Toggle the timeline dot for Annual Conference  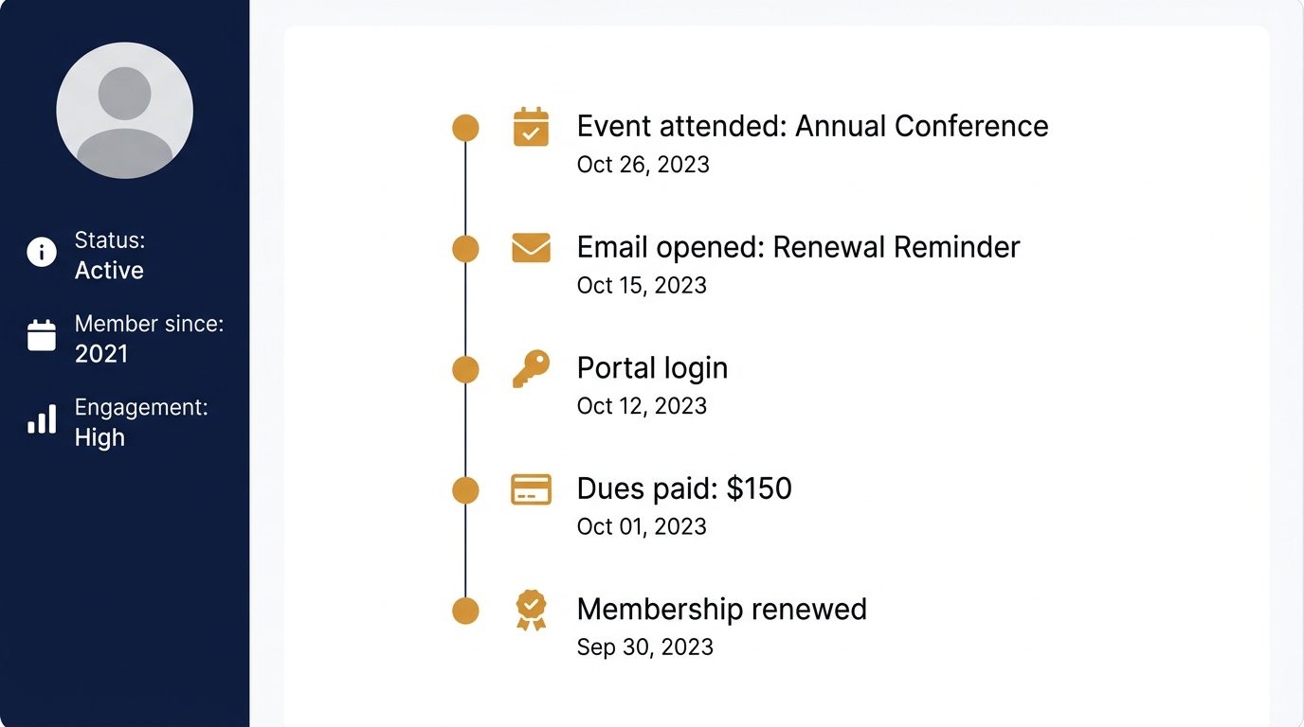coord(465,126)
